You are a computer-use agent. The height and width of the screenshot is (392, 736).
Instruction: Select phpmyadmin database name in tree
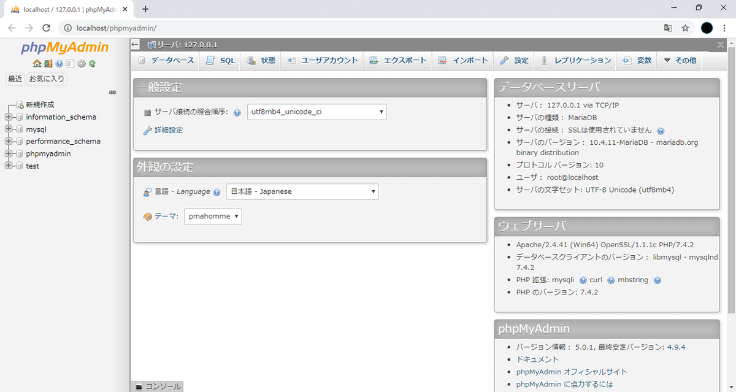click(48, 154)
